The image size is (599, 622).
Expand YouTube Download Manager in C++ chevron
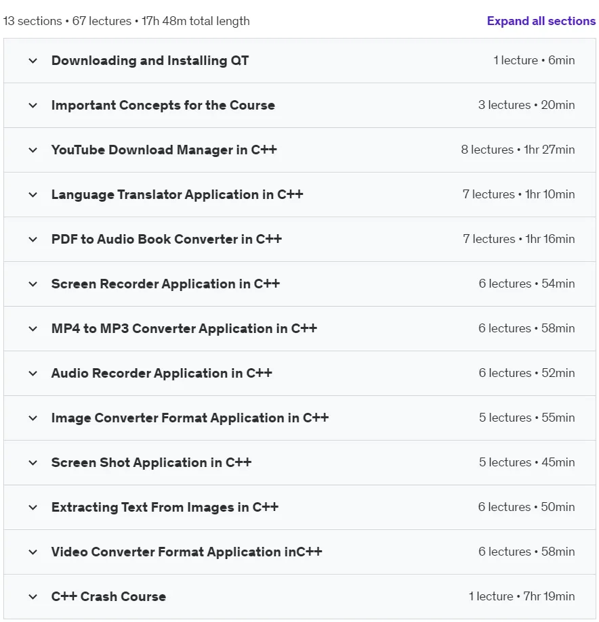(33, 150)
